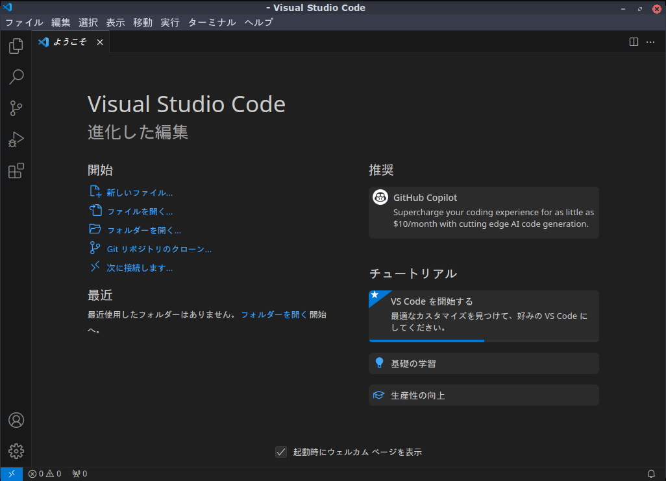
Task: Click the star badge on VS Code を開始する
Action: click(375, 295)
